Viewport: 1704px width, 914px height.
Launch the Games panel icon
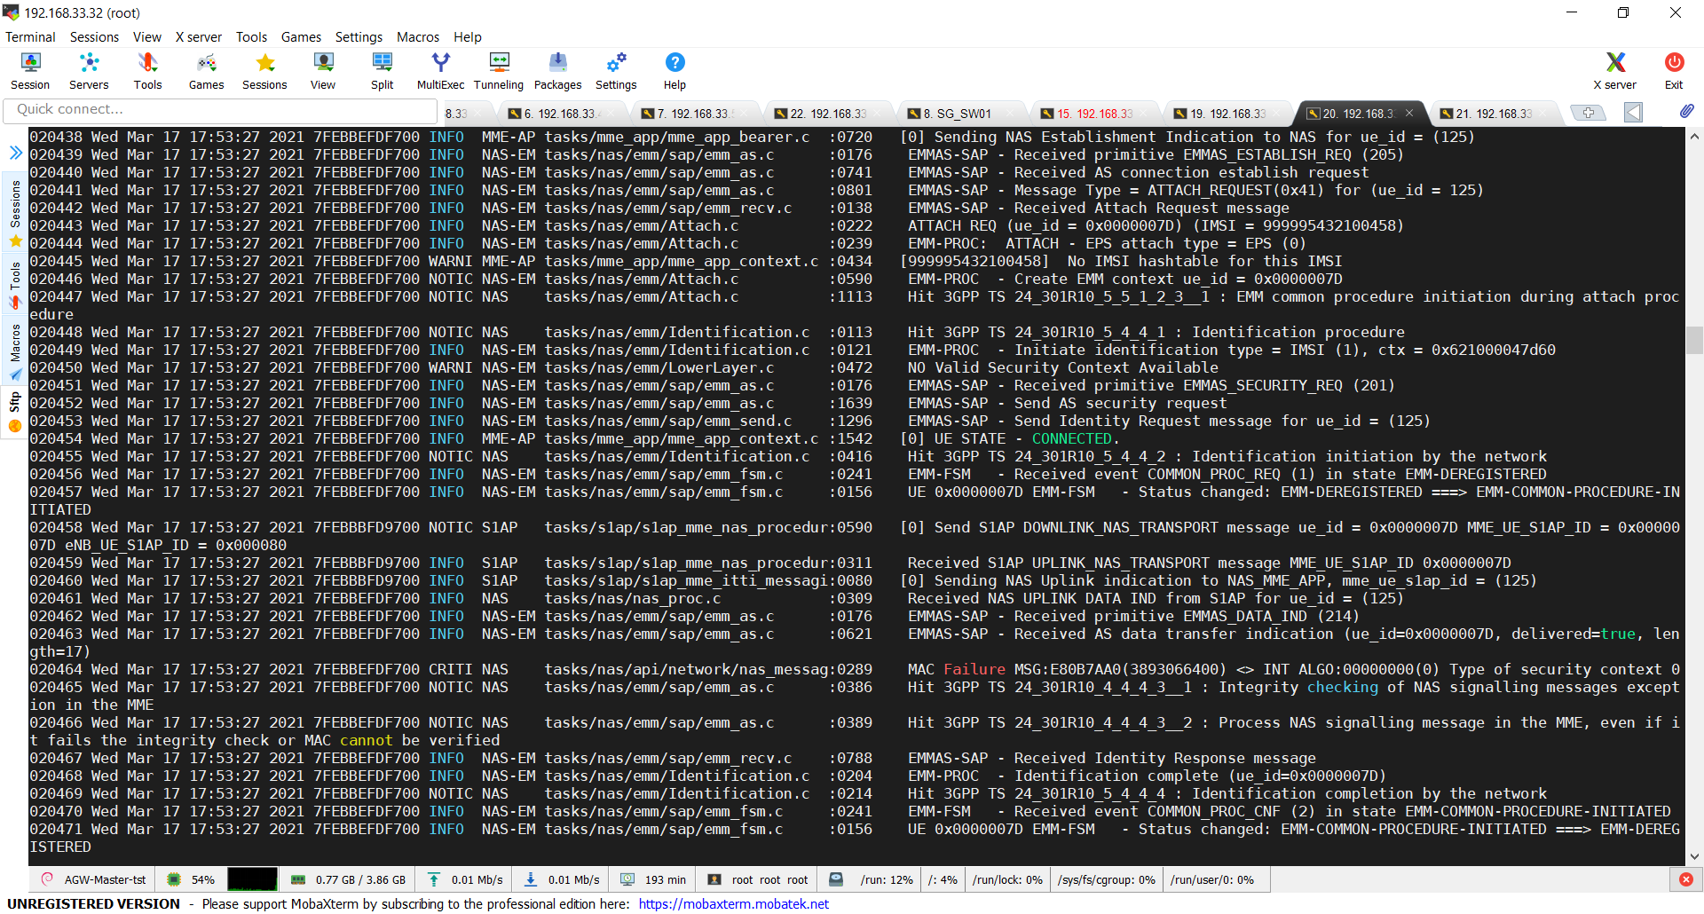(206, 70)
